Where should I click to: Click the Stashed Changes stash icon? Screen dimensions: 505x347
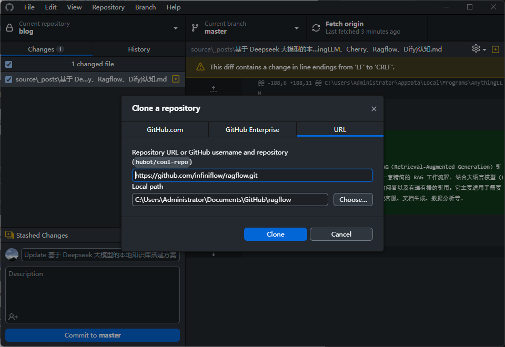[9, 235]
